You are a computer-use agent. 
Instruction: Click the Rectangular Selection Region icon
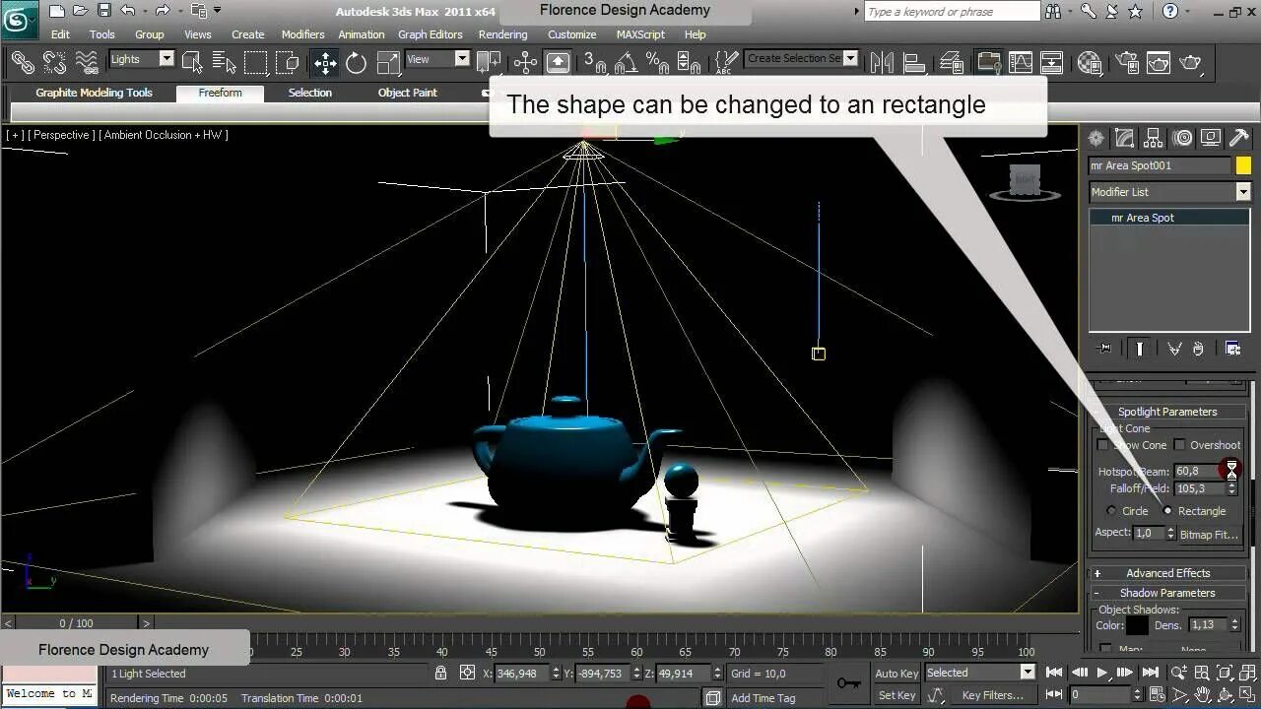[256, 62]
